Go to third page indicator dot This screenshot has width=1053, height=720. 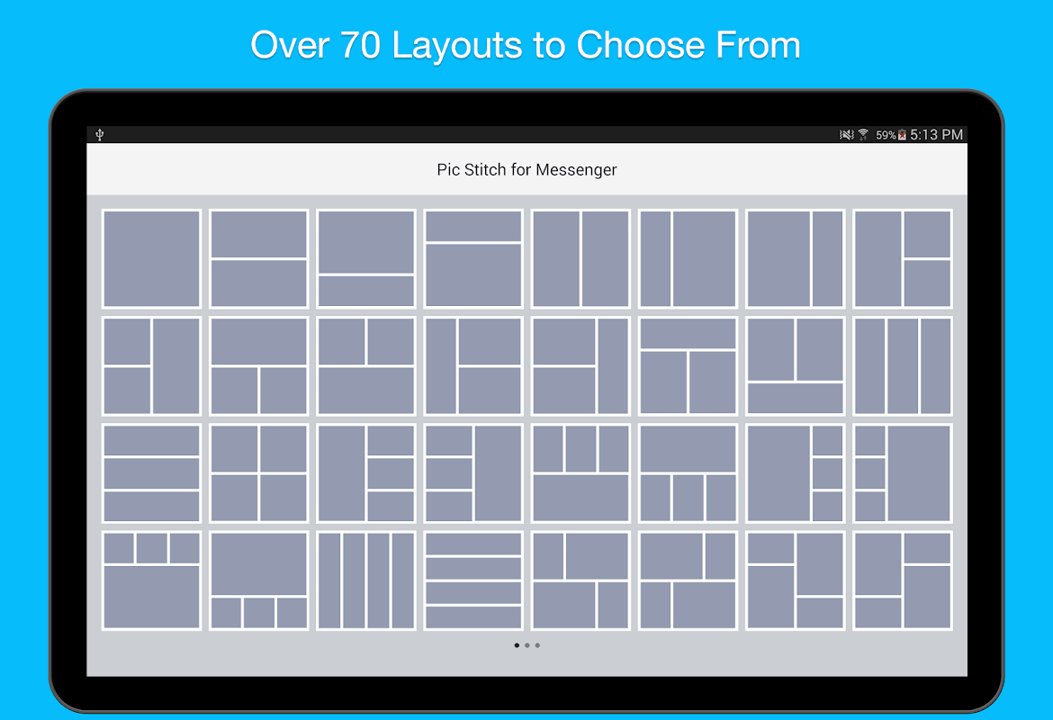(537, 645)
